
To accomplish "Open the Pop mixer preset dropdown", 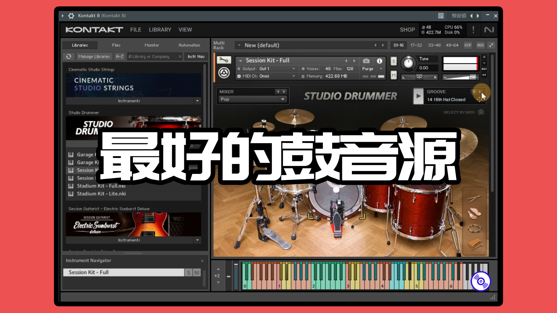I will 253,99.
